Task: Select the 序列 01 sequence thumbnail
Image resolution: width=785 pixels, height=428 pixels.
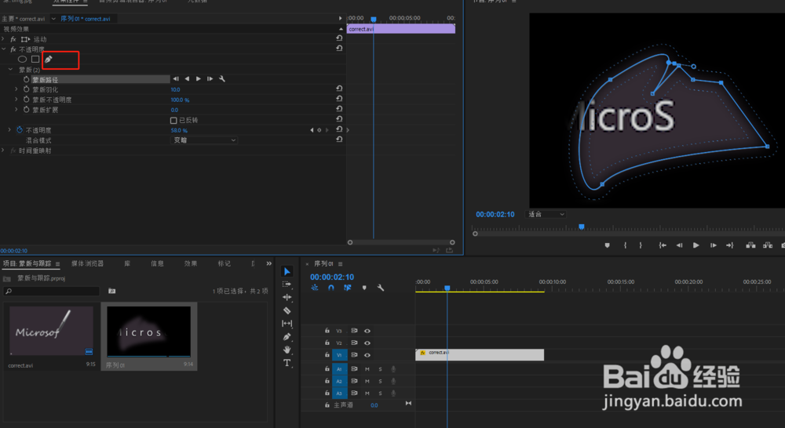Action: click(148, 332)
